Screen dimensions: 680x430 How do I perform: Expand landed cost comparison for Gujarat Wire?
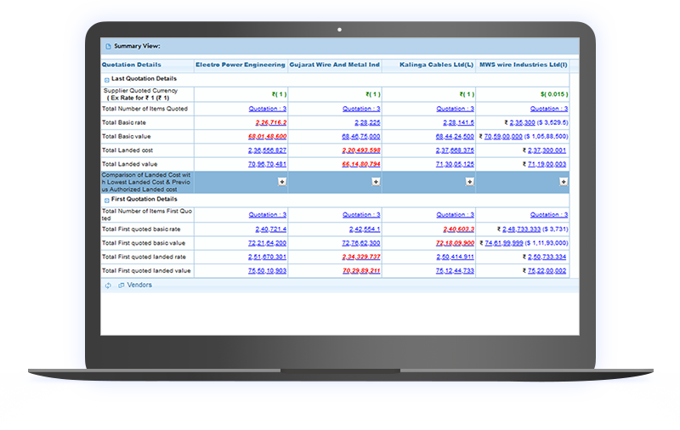[x=376, y=182]
